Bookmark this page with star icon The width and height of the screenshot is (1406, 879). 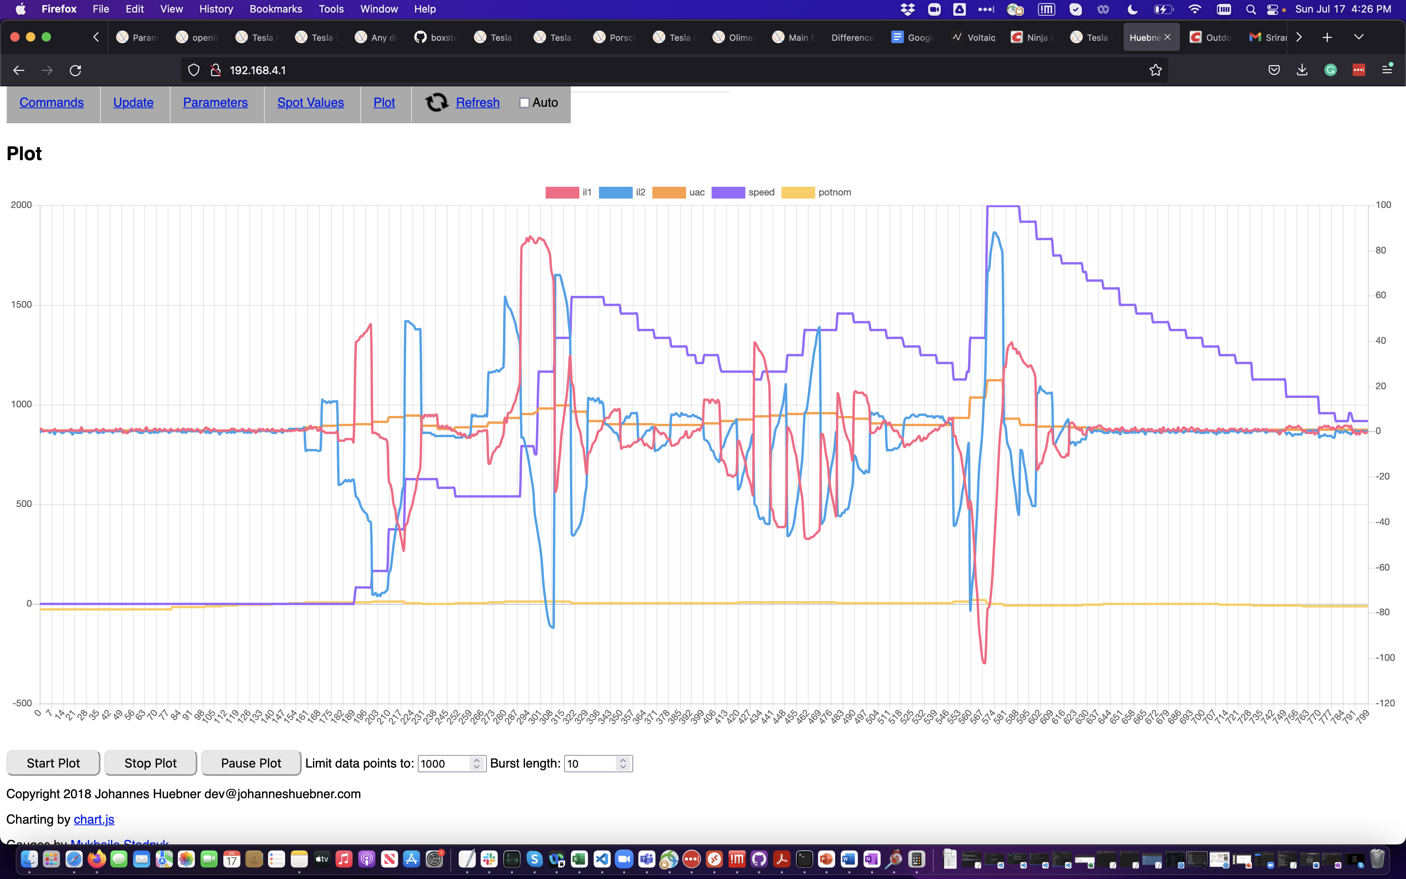point(1155,70)
